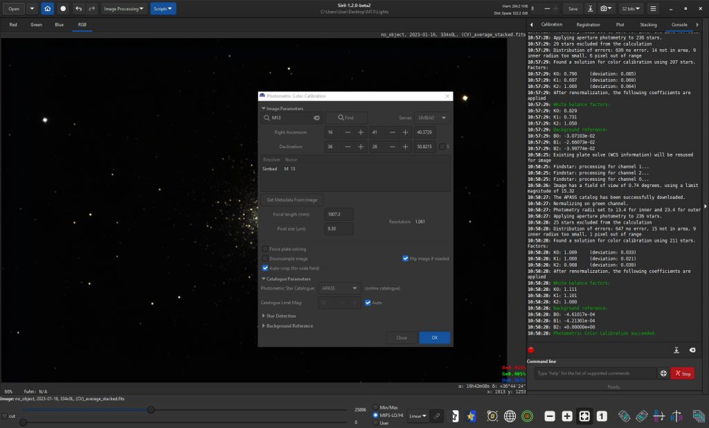Open the Stacking tab
Viewport: 709px width, 428px height.
click(x=648, y=24)
